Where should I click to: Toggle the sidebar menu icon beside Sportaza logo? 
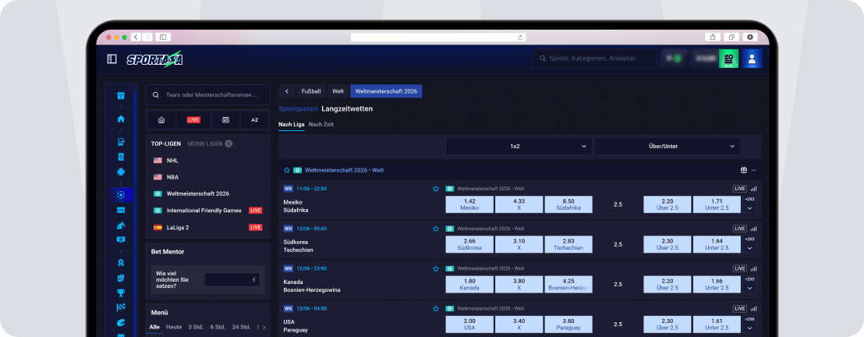(x=112, y=59)
